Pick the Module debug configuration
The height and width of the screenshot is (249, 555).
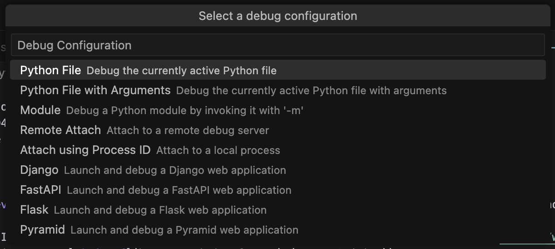tap(277, 110)
